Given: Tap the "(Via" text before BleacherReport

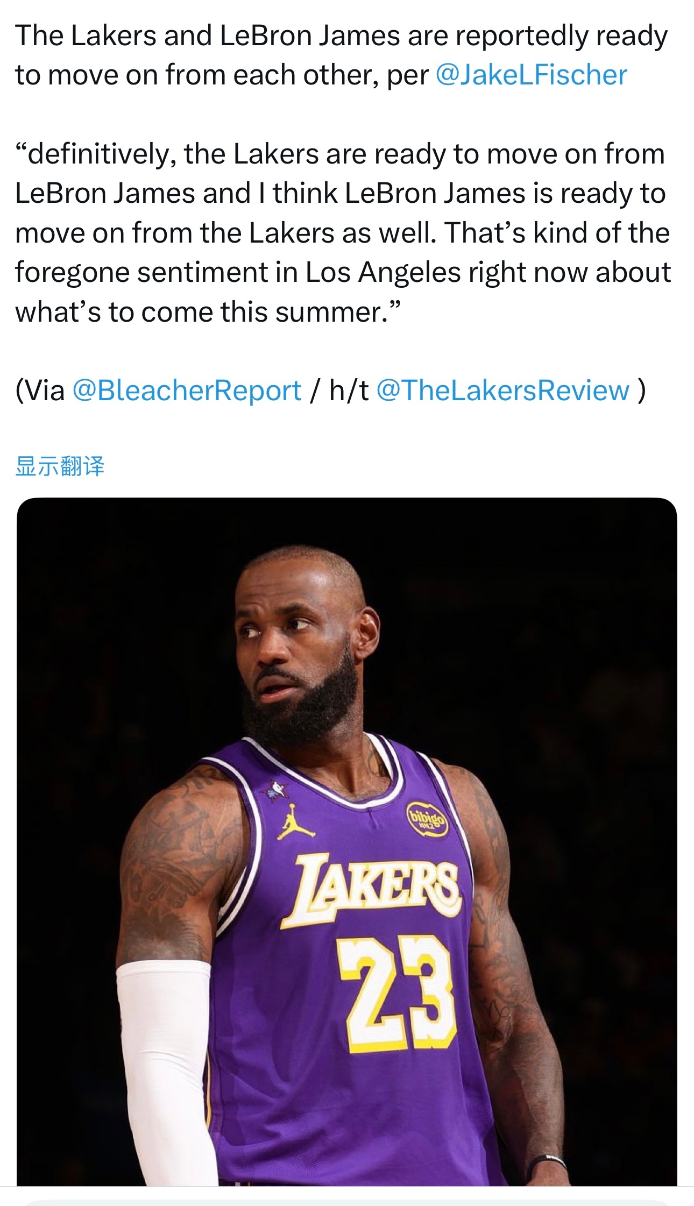Looking at the screenshot, I should 40,391.
